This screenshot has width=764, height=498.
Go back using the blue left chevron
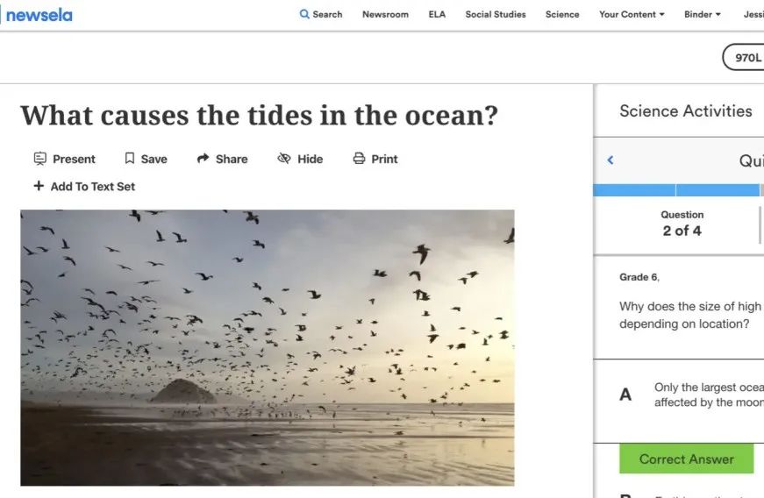point(610,160)
